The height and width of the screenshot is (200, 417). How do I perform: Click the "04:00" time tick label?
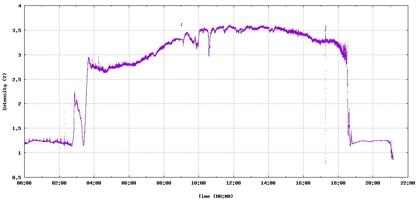94,183
